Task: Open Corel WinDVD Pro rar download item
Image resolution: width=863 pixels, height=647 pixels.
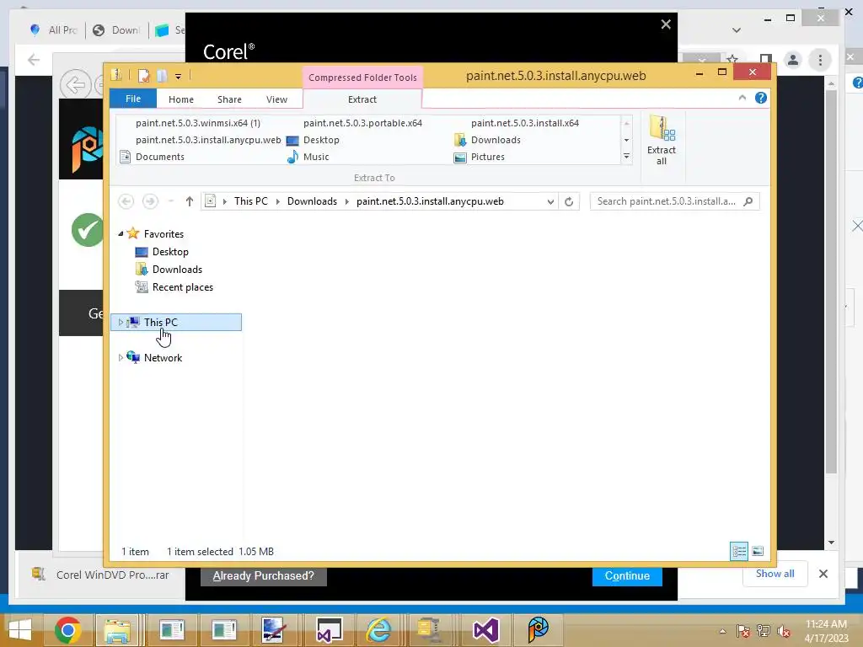Action: click(101, 575)
